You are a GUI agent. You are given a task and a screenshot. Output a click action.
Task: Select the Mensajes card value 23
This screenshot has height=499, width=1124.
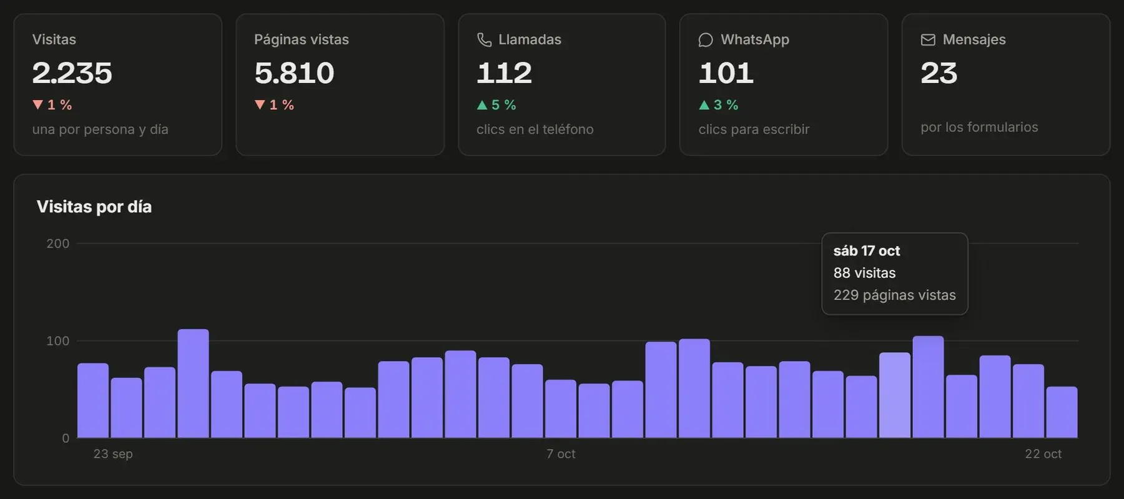pyautogui.click(x=939, y=73)
